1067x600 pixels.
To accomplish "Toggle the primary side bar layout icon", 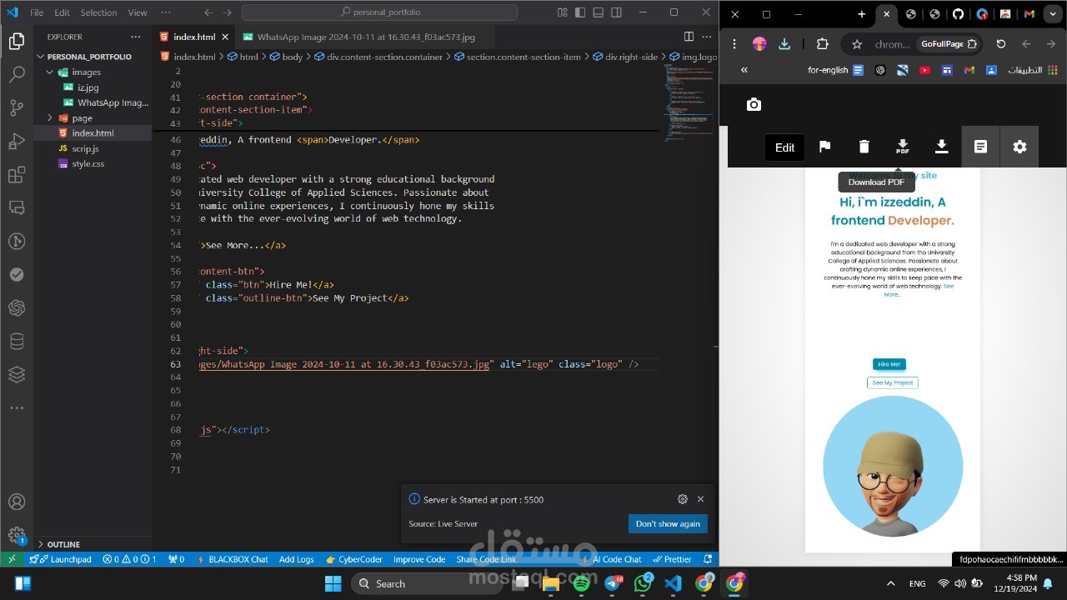I will pos(581,12).
